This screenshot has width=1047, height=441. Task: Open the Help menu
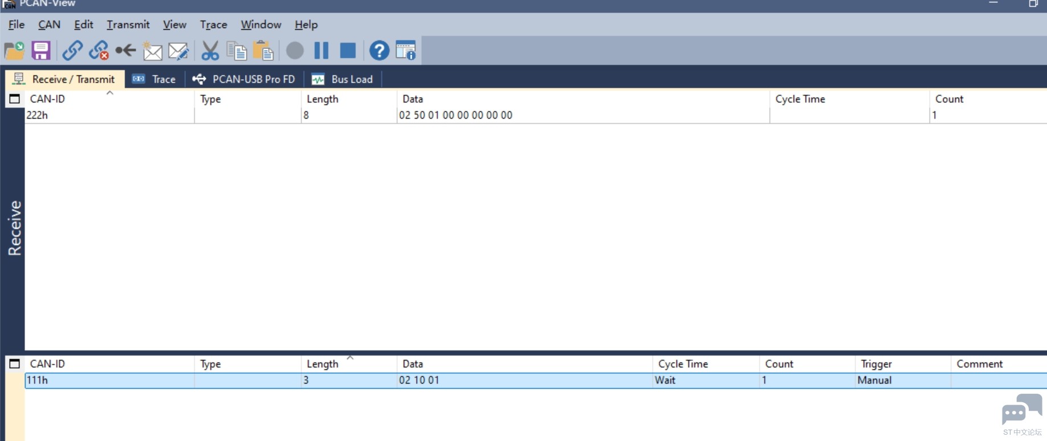click(x=306, y=24)
